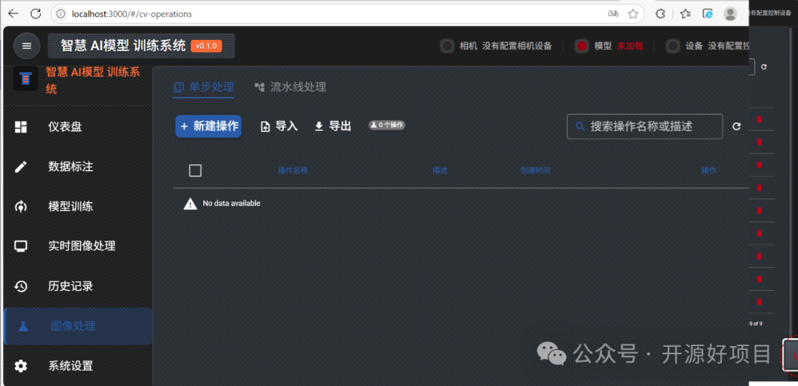The width and height of the screenshot is (798, 386).
Task: Sort by 操作名称 column header
Action: [x=293, y=170]
